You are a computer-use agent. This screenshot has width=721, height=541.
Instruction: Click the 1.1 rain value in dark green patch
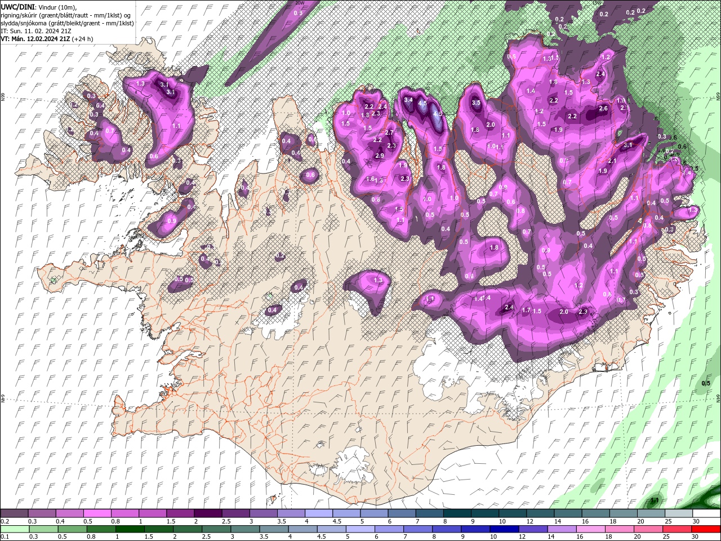(x=655, y=500)
